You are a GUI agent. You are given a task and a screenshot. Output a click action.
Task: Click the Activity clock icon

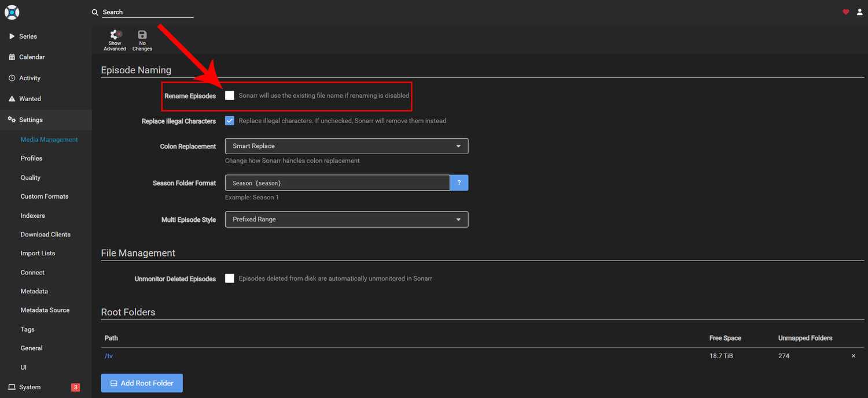pos(12,78)
